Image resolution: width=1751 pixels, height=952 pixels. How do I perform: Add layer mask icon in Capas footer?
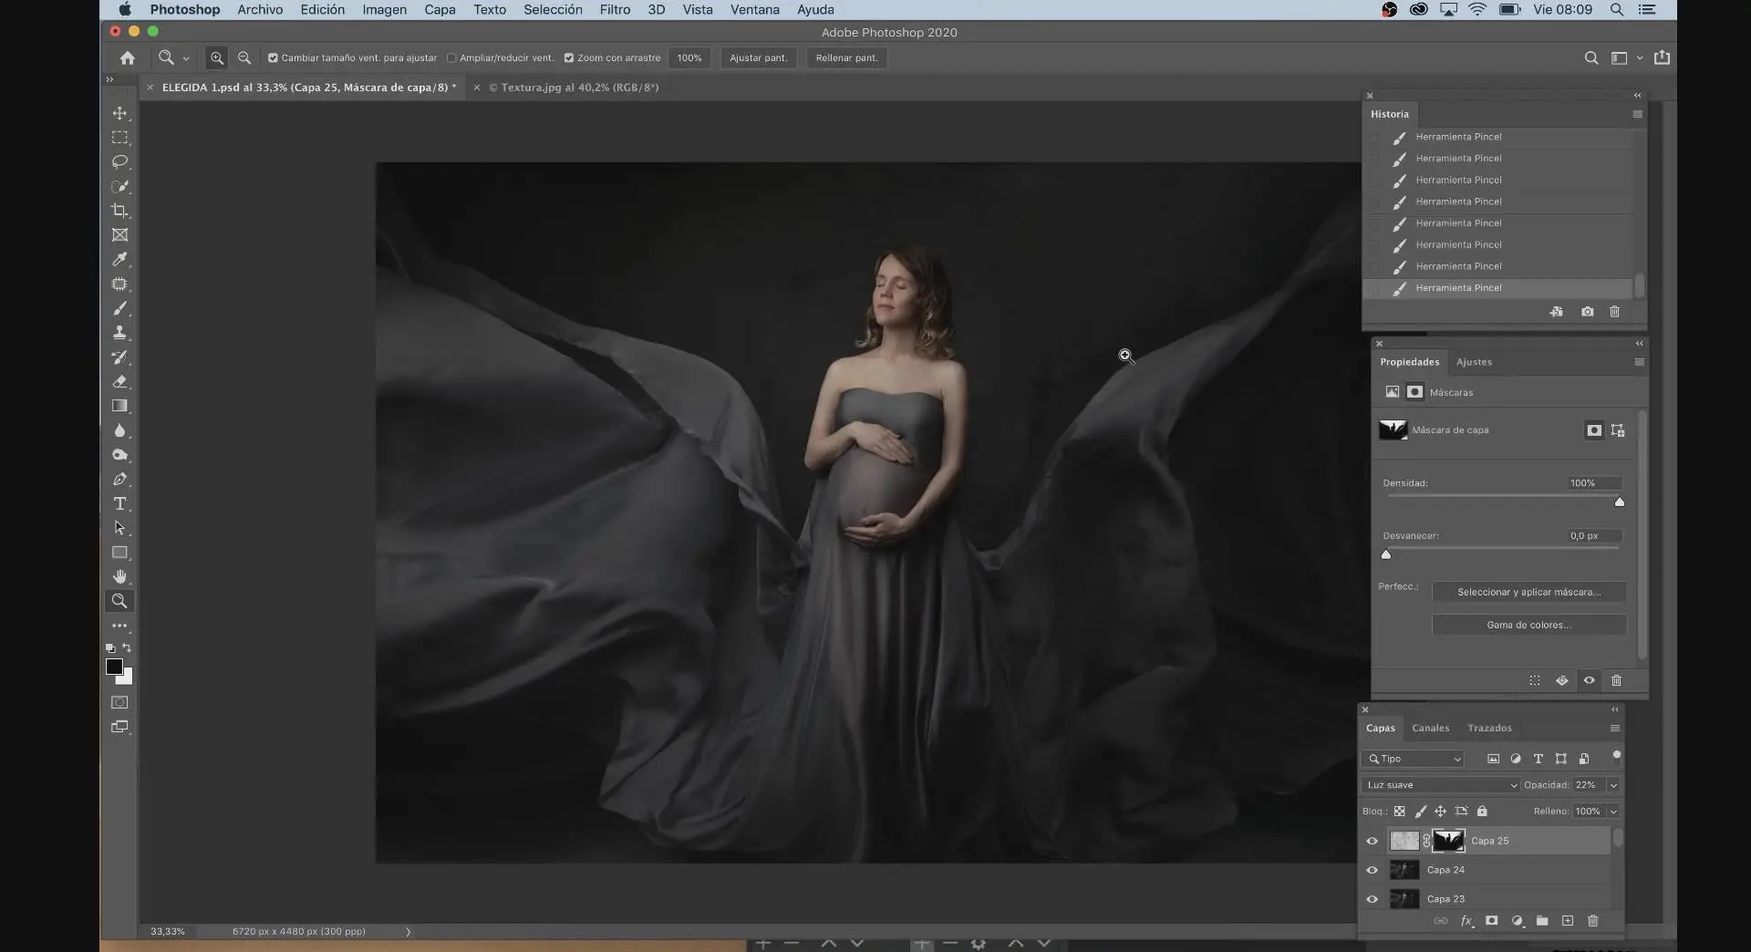point(1492,921)
